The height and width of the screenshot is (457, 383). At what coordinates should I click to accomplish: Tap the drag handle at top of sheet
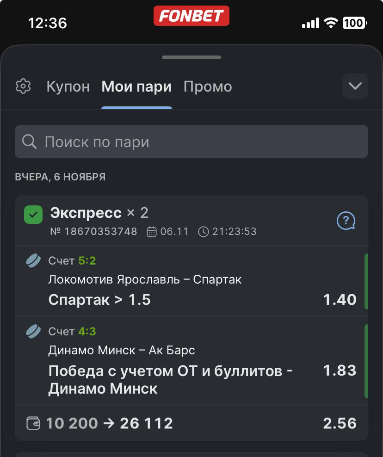click(191, 57)
